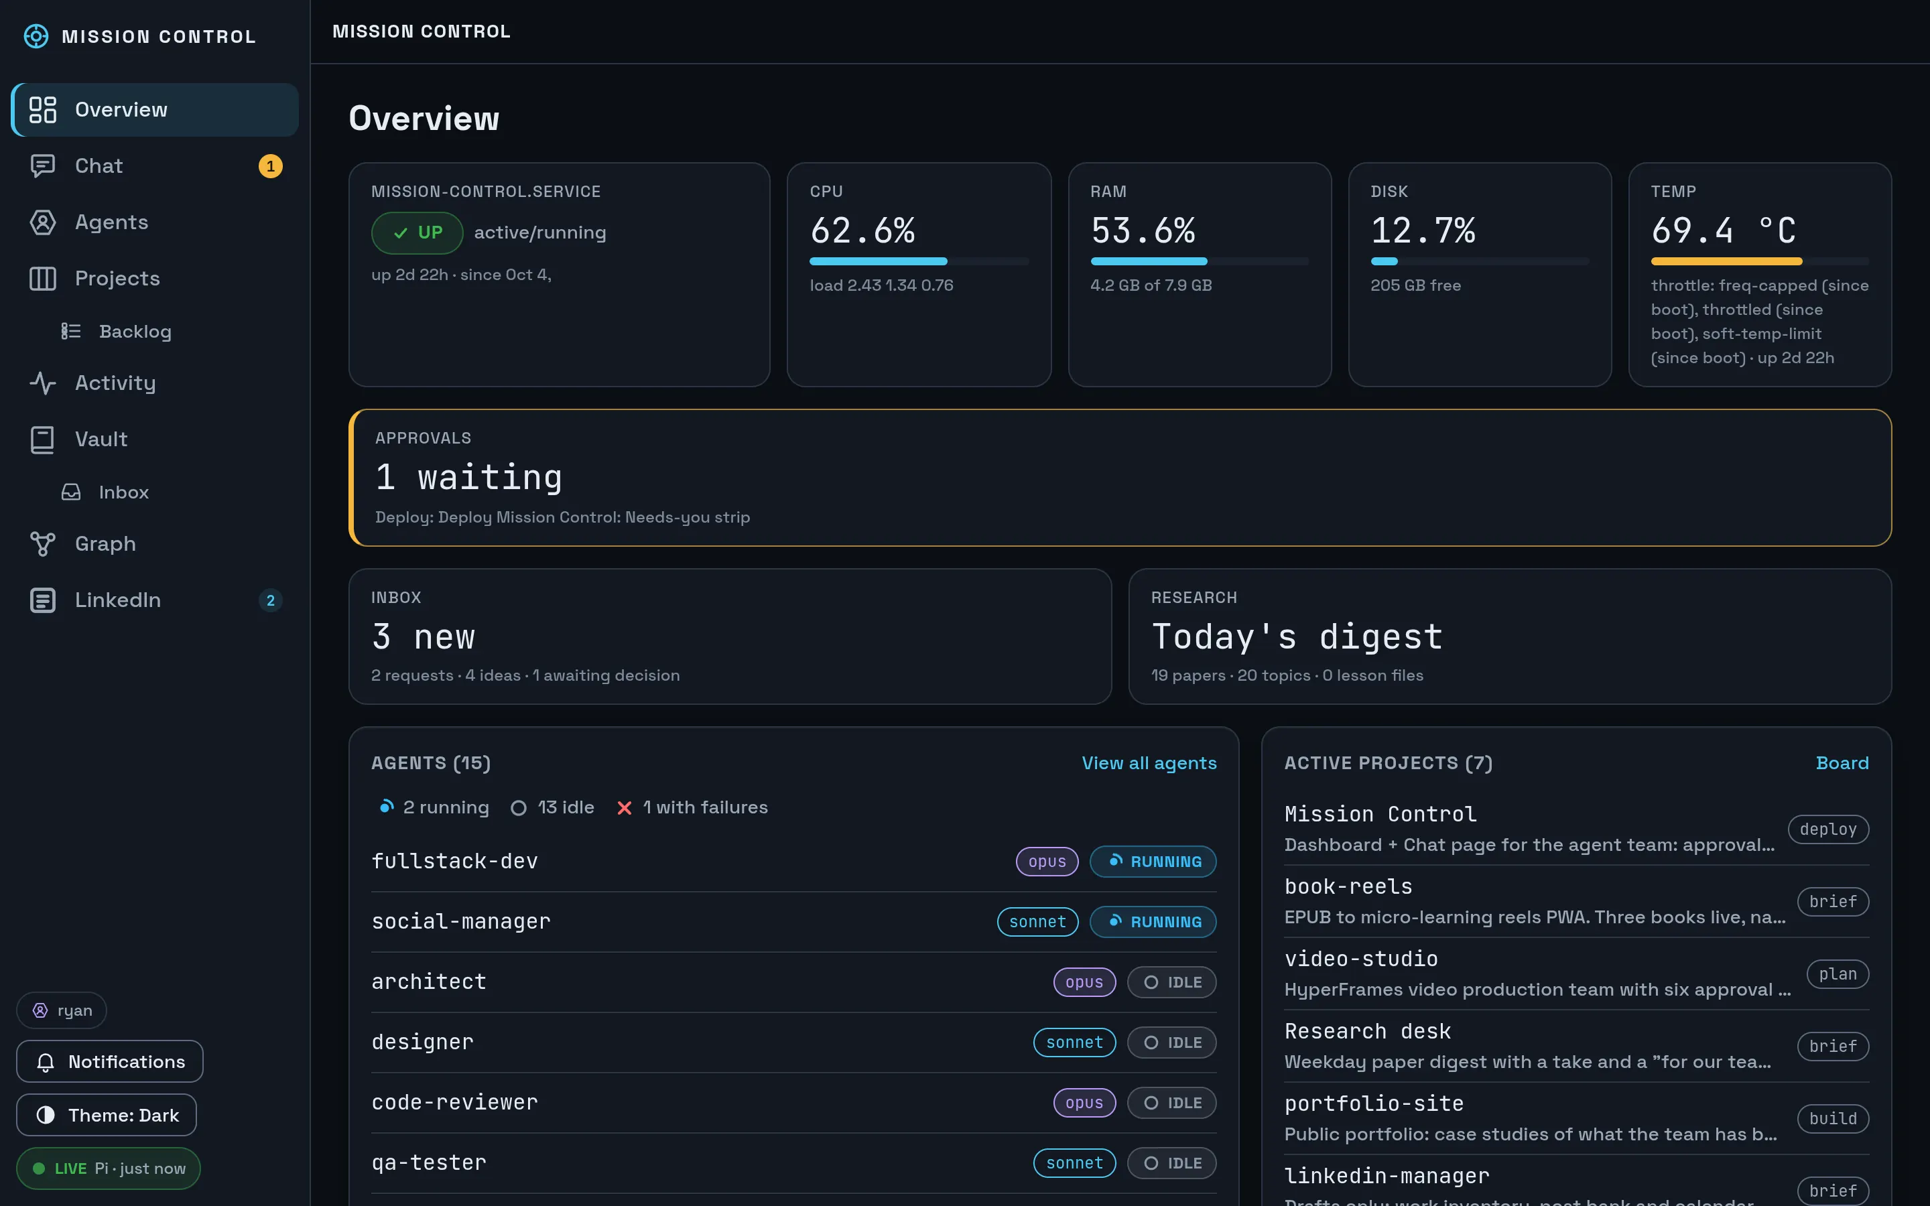
Task: Click the build tag on portfolio-site project
Action: (x=1833, y=1118)
